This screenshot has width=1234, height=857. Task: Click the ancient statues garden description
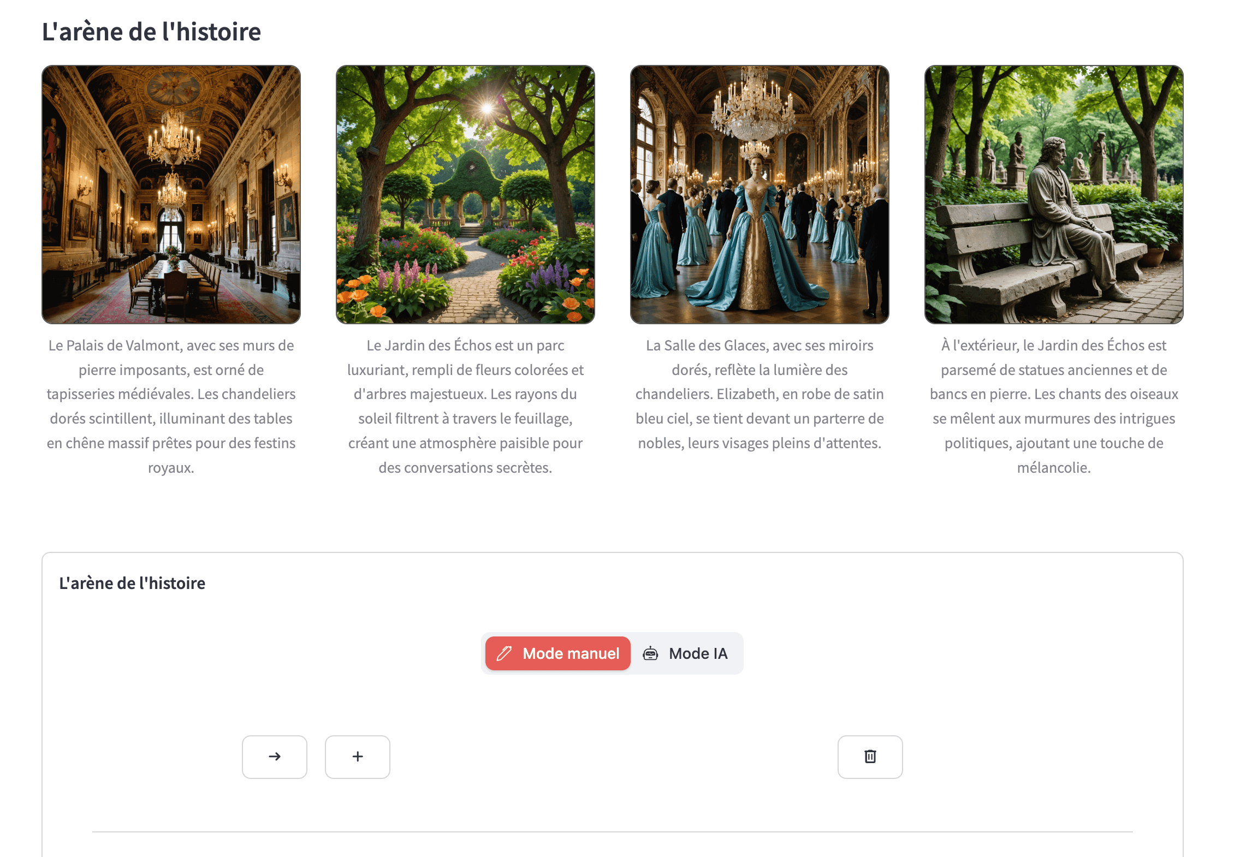[x=1054, y=406]
